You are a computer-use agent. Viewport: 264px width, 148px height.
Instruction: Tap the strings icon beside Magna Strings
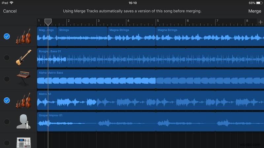point(23,36)
